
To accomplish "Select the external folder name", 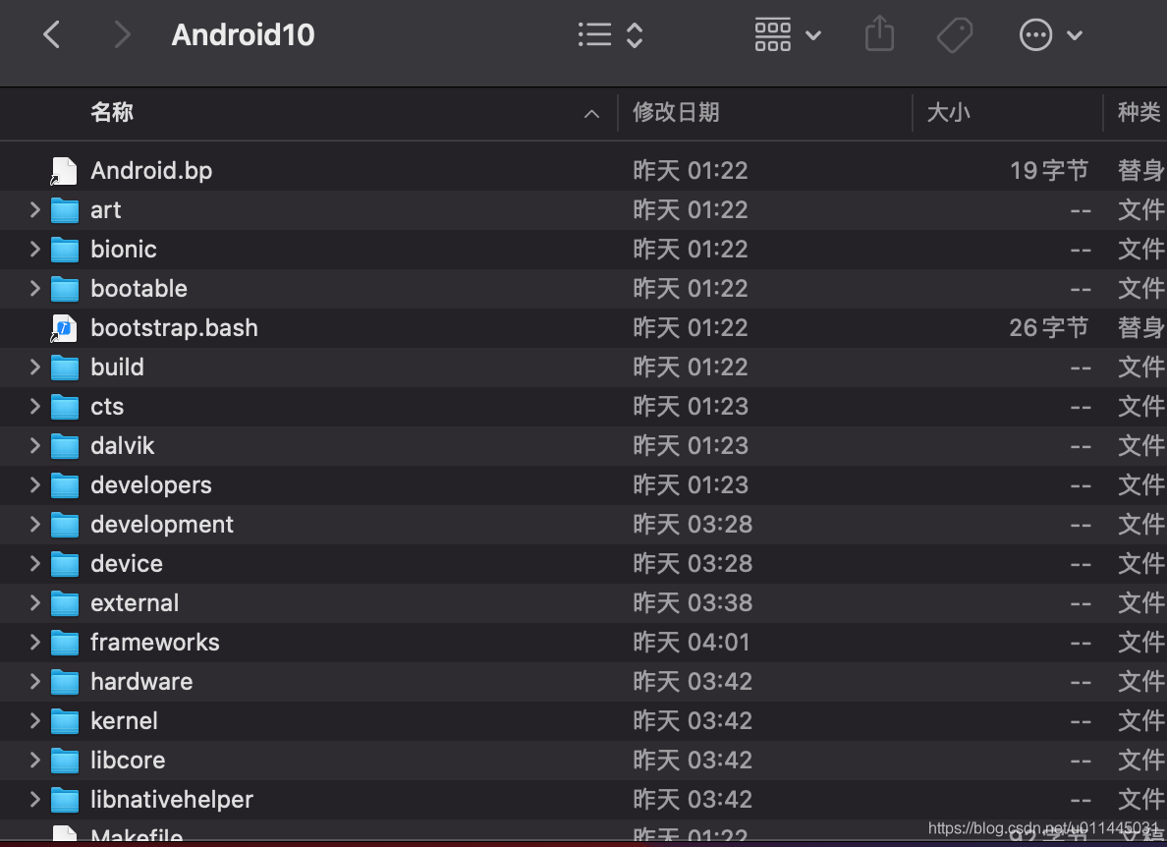I will point(135,603).
